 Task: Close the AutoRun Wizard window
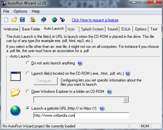(x=155, y=2)
